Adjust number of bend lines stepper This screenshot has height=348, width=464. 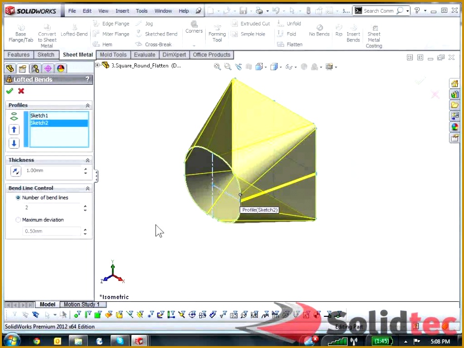(85, 208)
